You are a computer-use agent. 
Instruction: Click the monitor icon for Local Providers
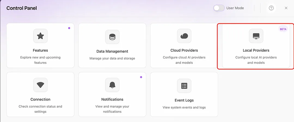coord(256,36)
